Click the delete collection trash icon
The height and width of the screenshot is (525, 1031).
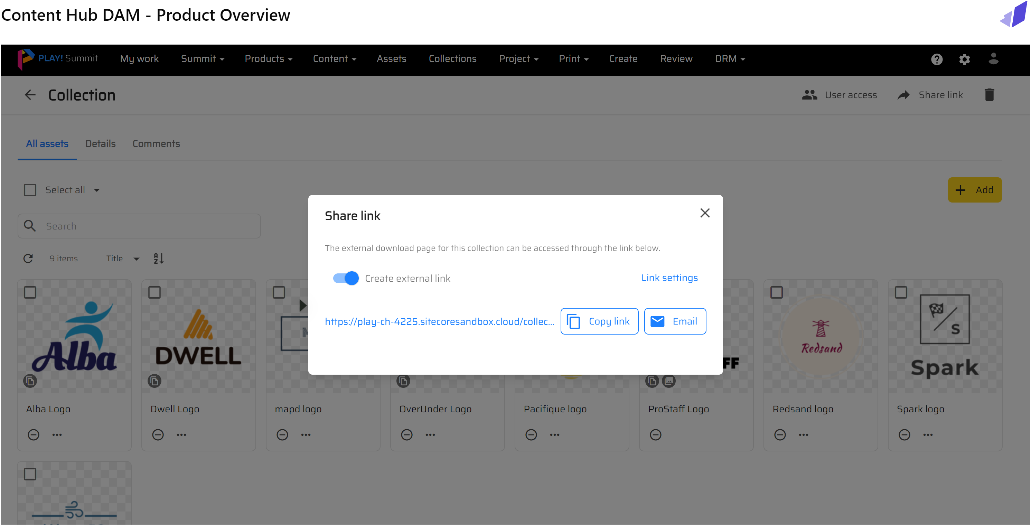[989, 95]
